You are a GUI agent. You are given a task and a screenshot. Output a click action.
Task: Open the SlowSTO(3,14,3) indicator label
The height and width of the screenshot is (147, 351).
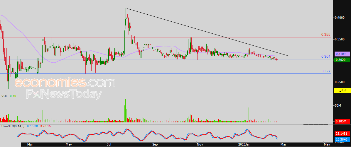(x=13, y=126)
